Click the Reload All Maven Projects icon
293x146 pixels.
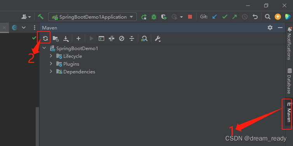point(45,38)
